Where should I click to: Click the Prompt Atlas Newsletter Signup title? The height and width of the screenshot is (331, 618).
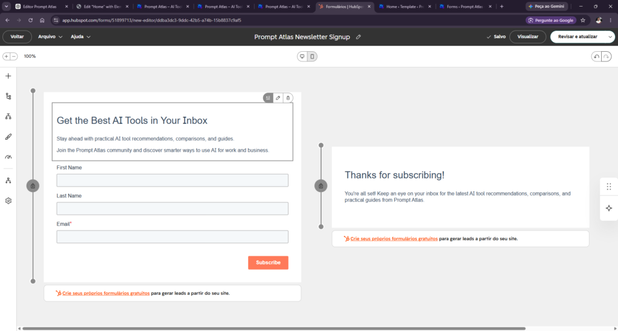click(x=302, y=37)
